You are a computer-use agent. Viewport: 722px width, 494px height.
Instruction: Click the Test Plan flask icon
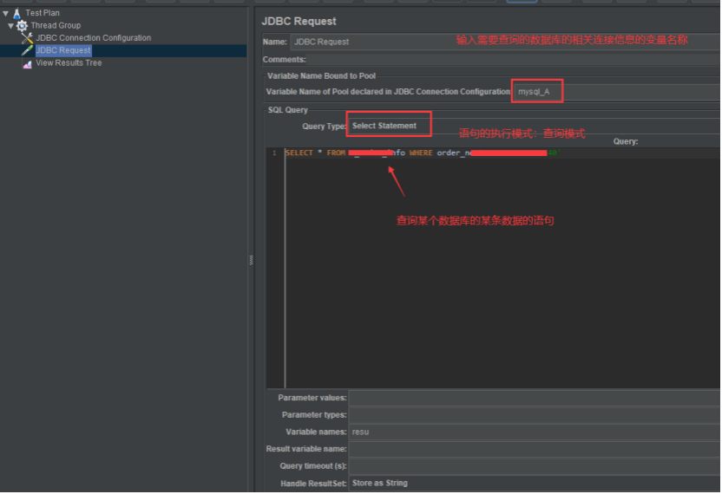pyautogui.click(x=17, y=13)
